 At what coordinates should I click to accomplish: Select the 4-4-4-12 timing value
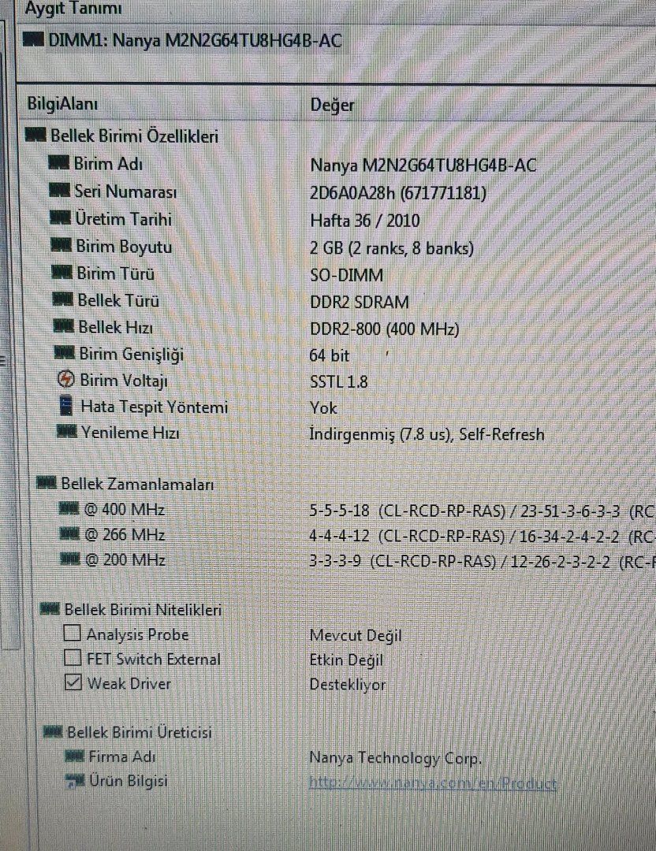pyautogui.click(x=339, y=537)
